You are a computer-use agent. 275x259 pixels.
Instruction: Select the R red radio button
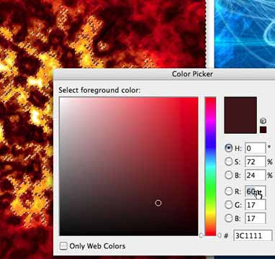[228, 191]
